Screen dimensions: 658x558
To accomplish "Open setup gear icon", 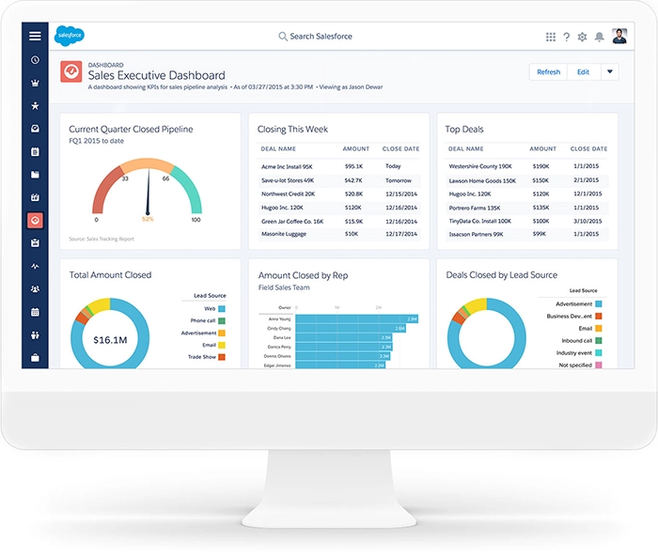I will 582,37.
